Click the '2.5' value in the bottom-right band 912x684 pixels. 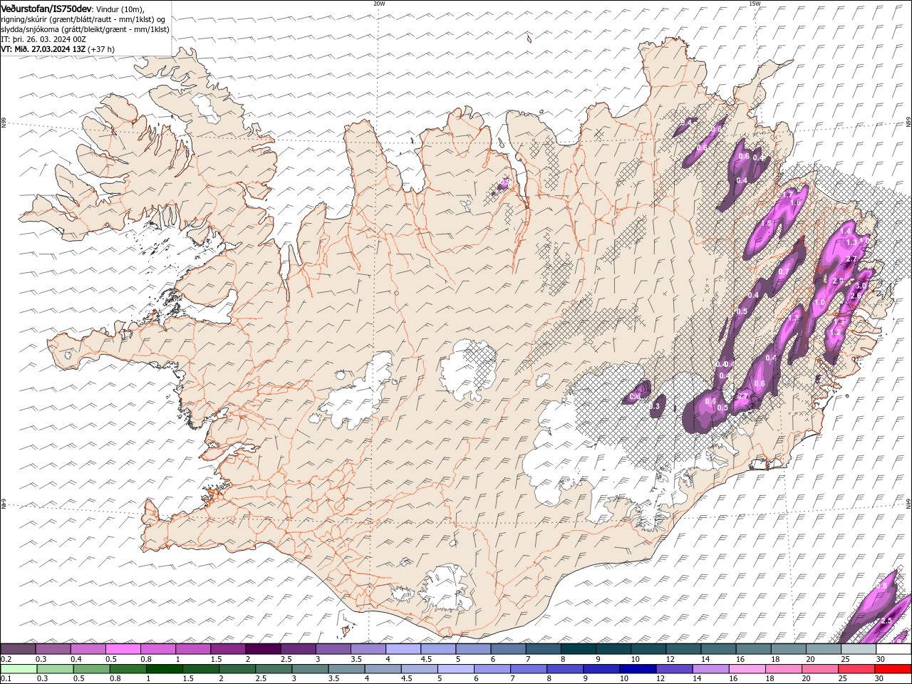887,621
